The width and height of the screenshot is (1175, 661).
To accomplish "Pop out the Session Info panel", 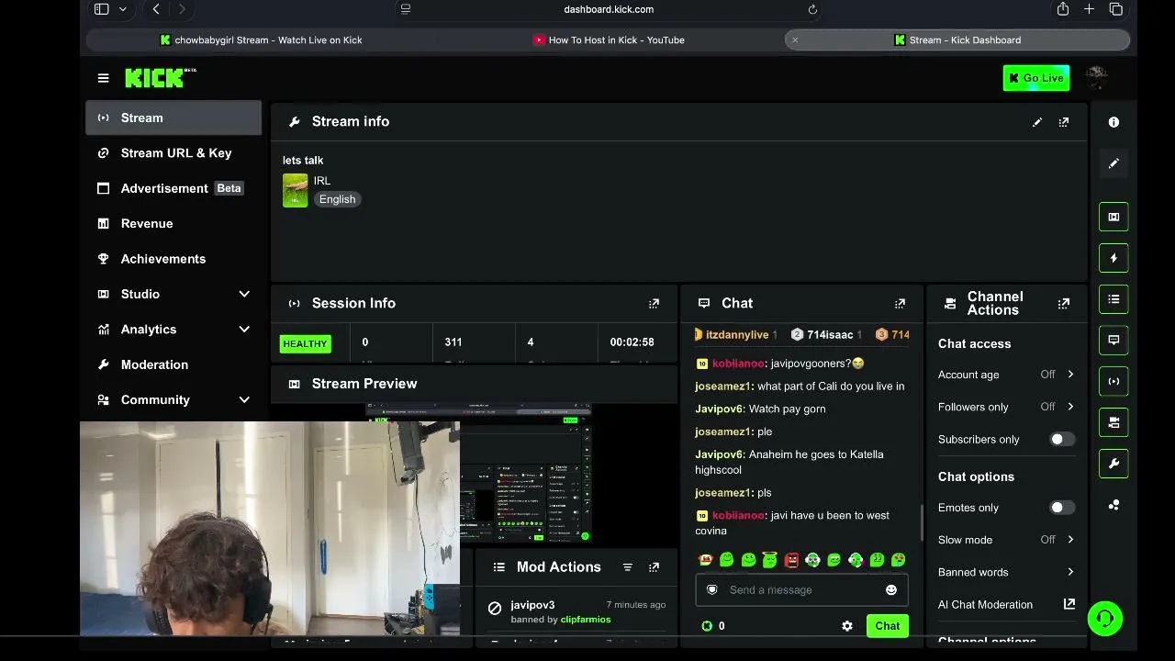I will (x=655, y=304).
